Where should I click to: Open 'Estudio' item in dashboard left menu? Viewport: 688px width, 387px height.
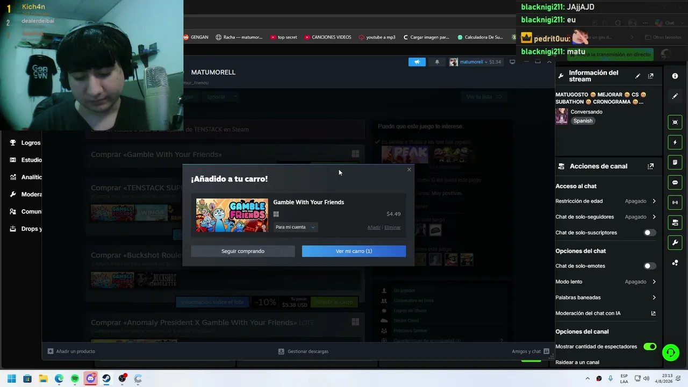pyautogui.click(x=26, y=160)
